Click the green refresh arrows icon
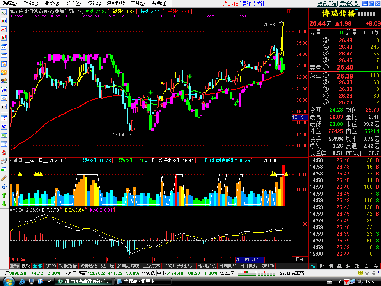The height and width of the screenshot is (286, 381). click(x=4, y=135)
